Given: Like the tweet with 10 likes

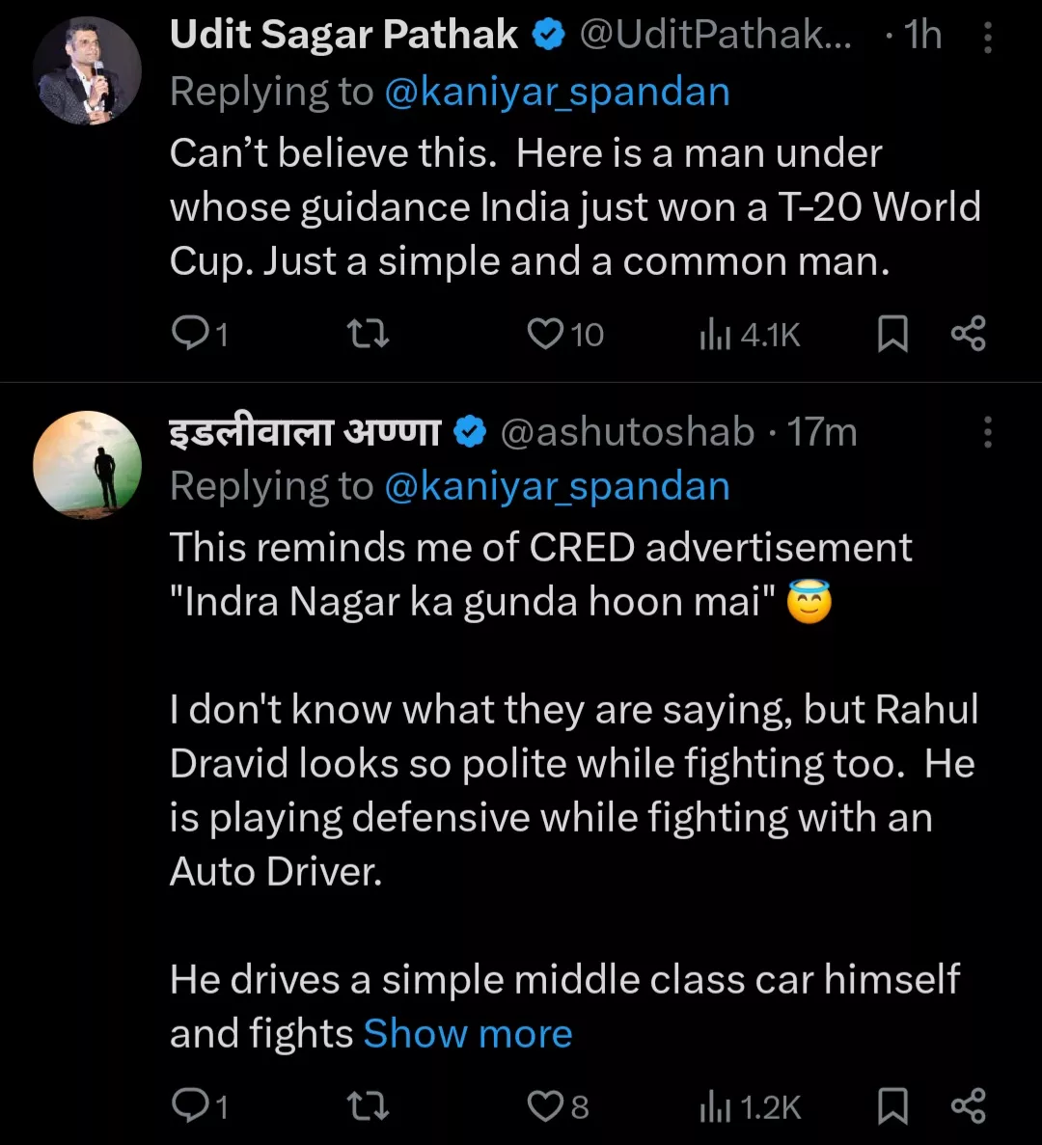Looking at the screenshot, I should [x=546, y=334].
